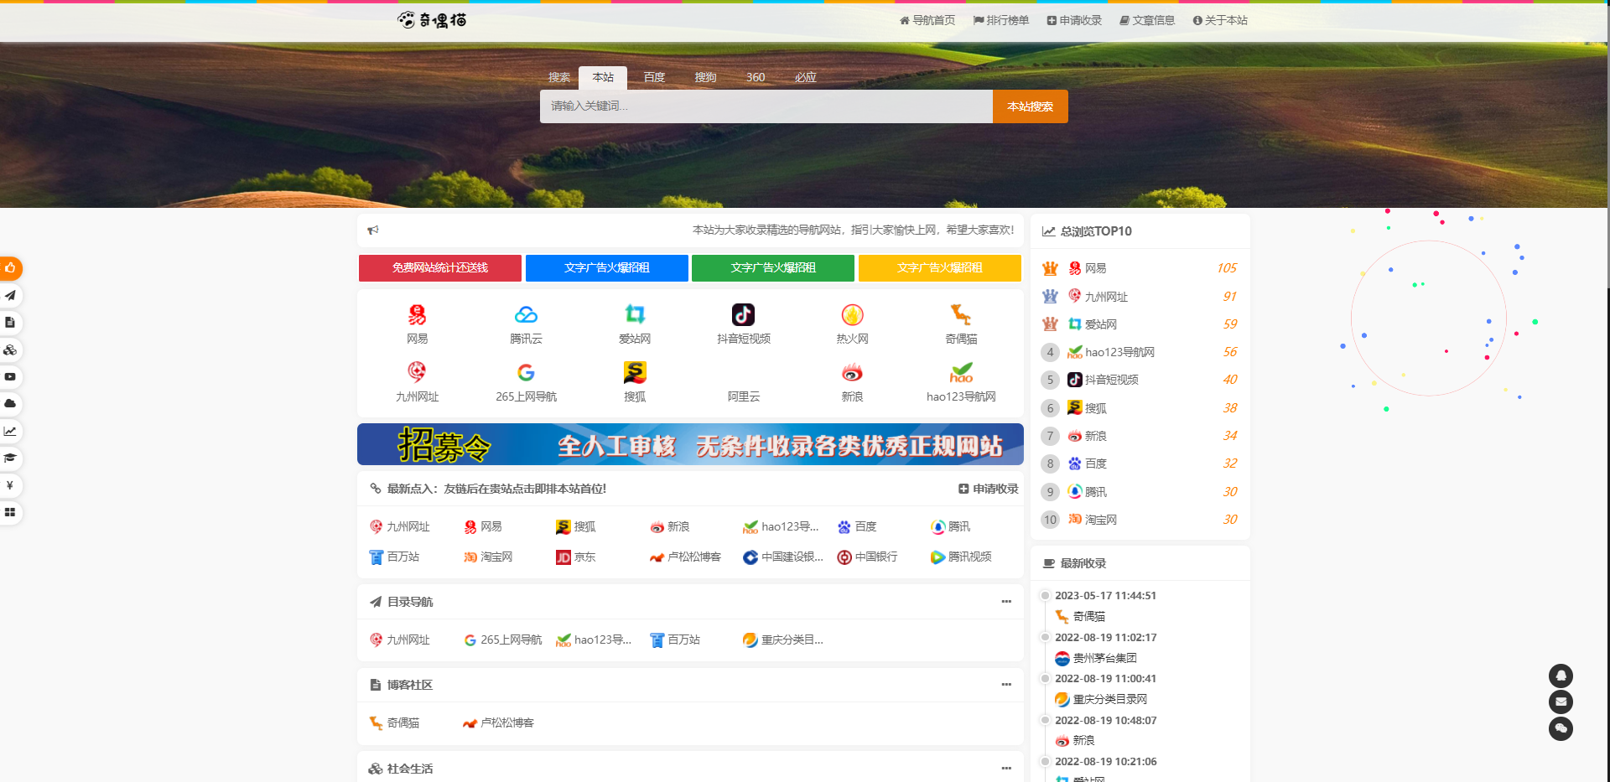Click the thumbs-up sidebar icon

(10, 268)
